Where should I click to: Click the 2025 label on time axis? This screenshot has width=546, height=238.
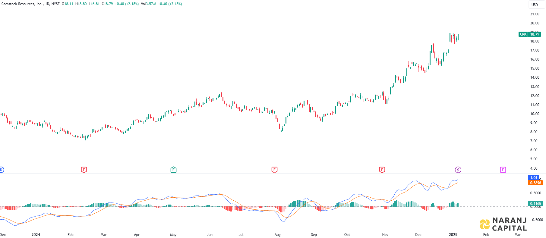[x=453, y=235]
